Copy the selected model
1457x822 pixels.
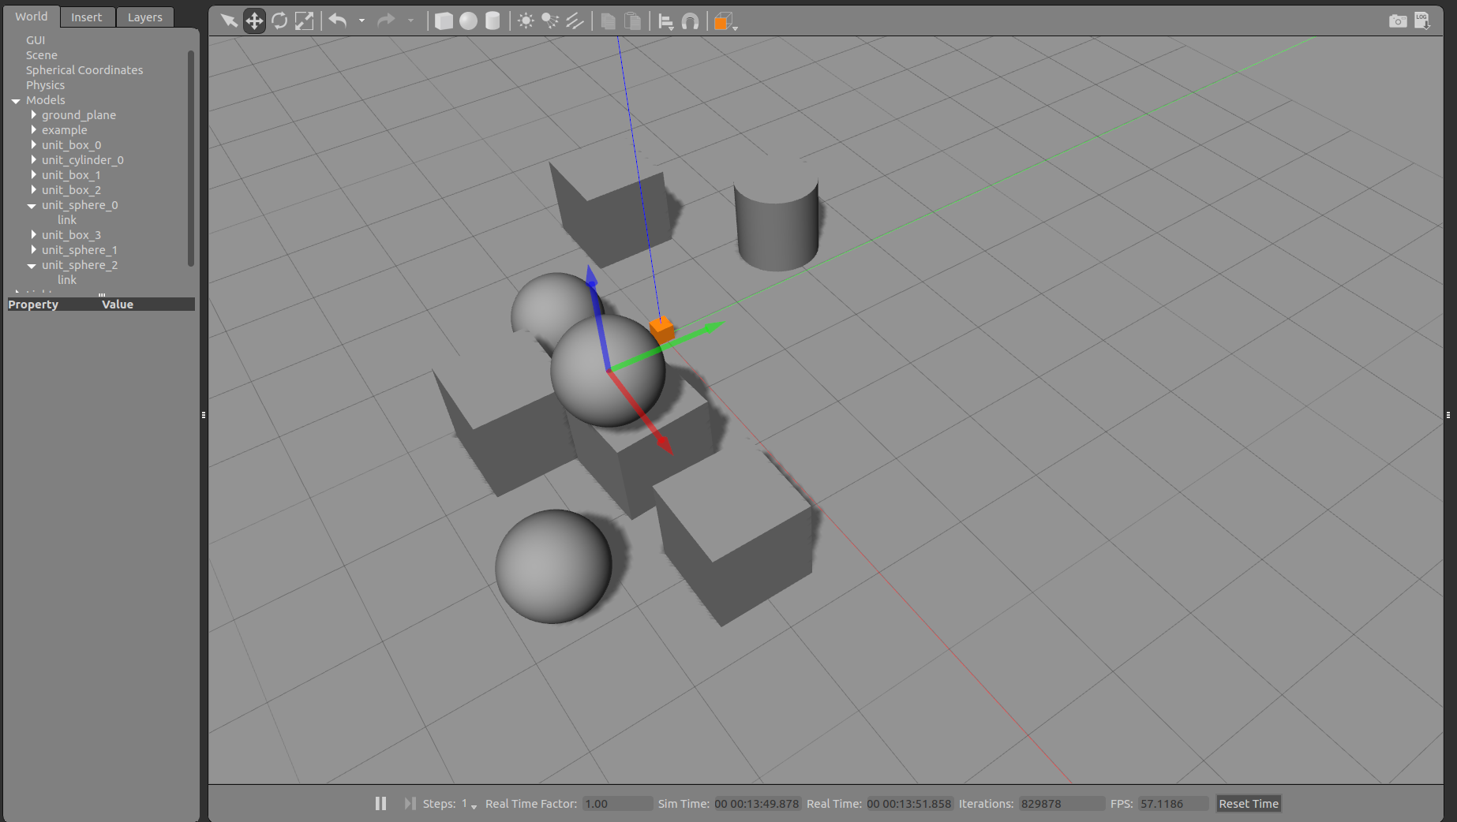click(x=608, y=21)
